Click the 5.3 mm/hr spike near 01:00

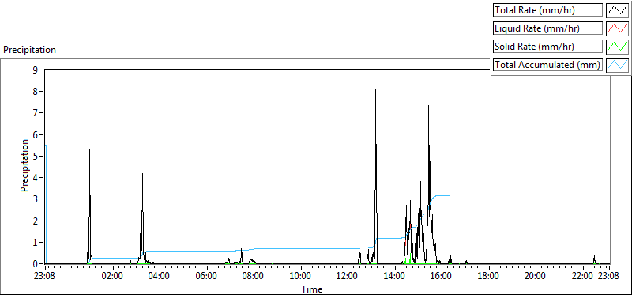[x=89, y=150]
